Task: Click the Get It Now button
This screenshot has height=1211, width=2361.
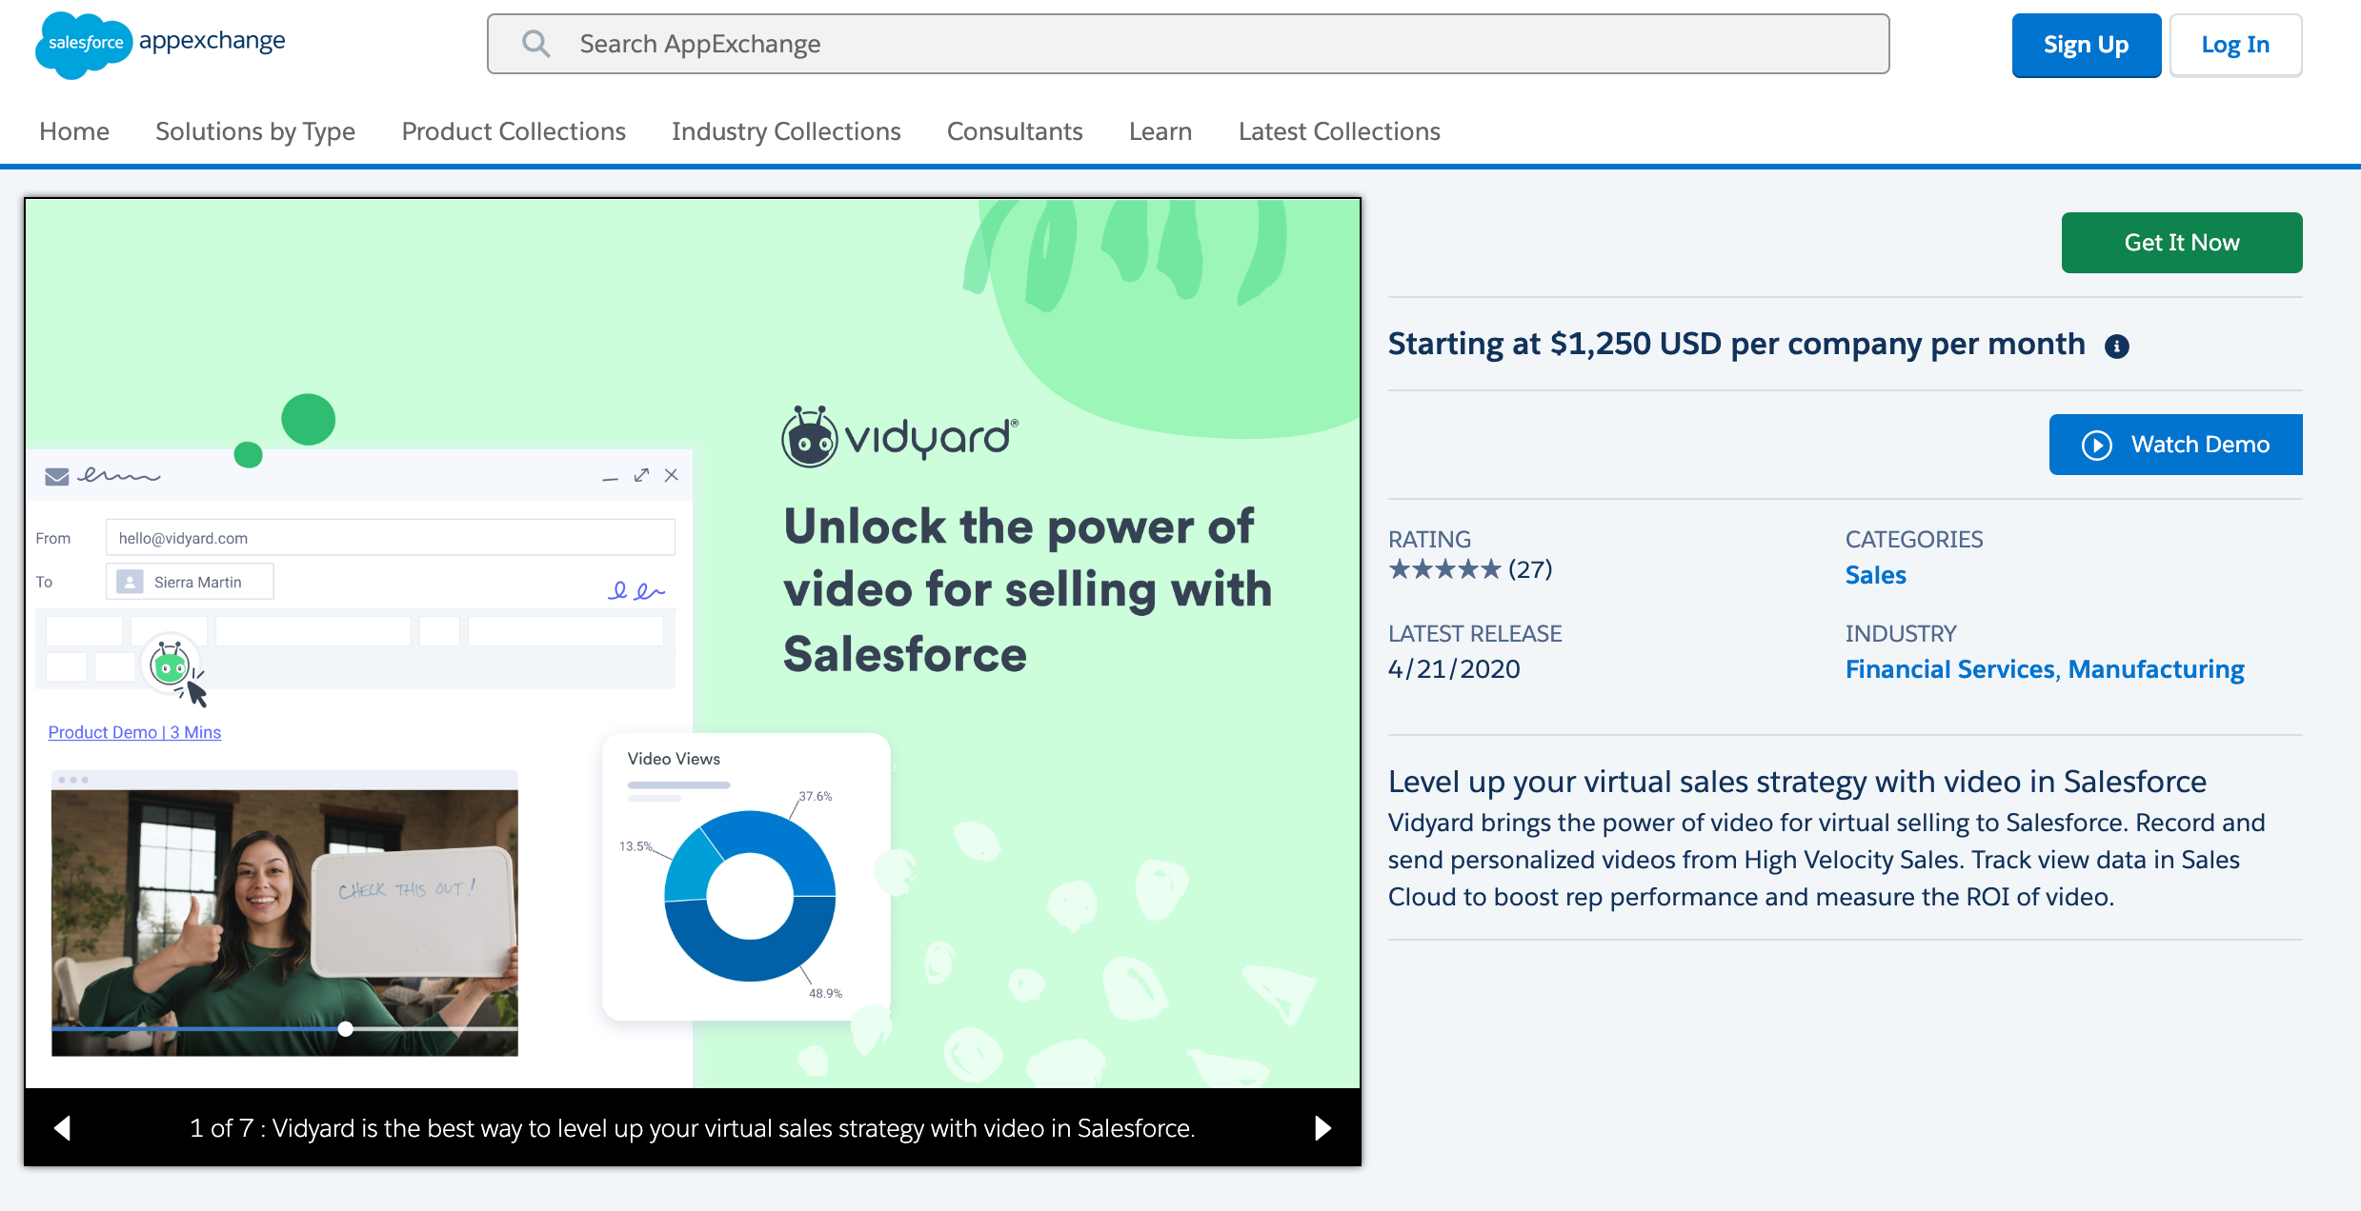Action: (2182, 243)
